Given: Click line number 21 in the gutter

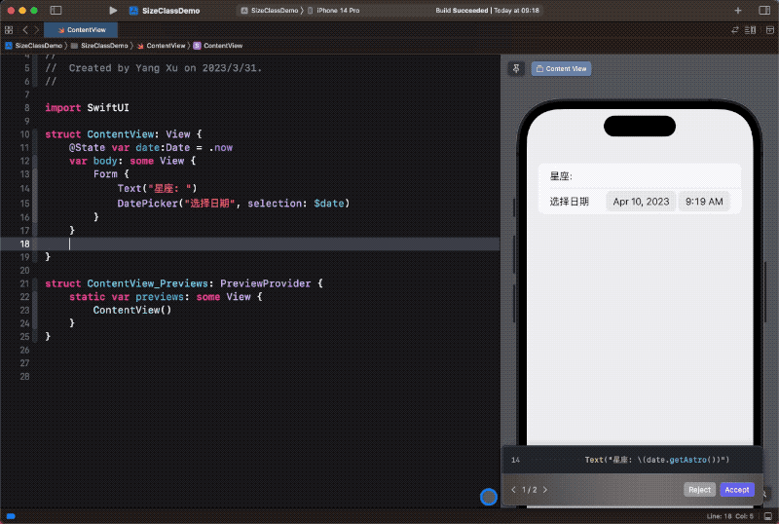Looking at the screenshot, I should [25, 283].
